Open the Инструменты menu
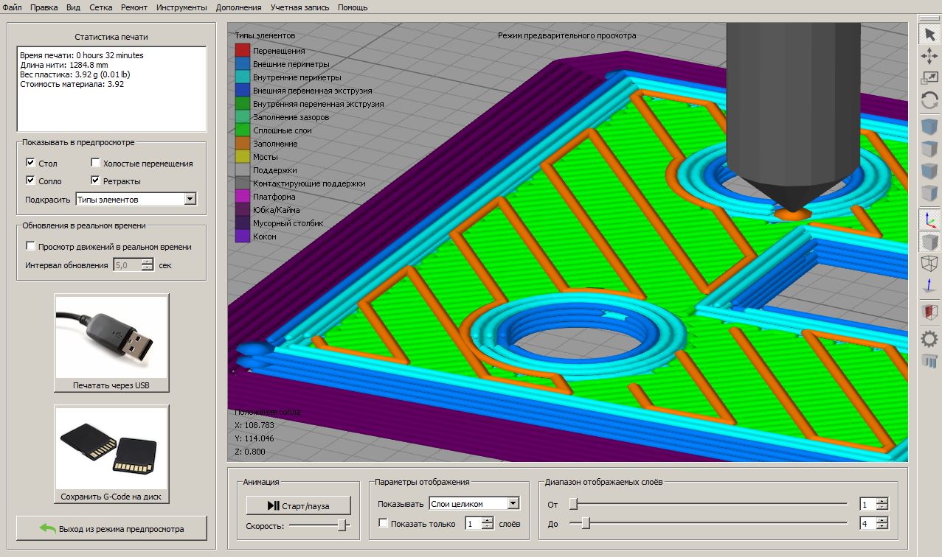 point(181,7)
